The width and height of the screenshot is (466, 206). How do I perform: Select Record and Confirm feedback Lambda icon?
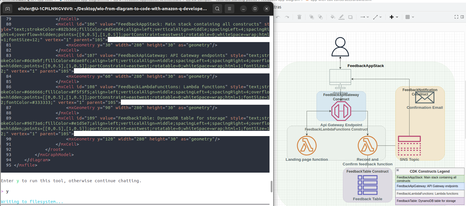[x=367, y=145]
